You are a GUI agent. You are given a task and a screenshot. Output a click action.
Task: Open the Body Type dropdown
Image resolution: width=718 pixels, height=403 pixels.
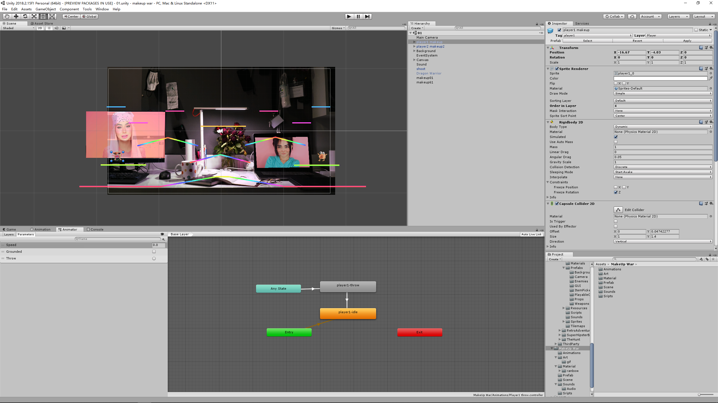[663, 127]
